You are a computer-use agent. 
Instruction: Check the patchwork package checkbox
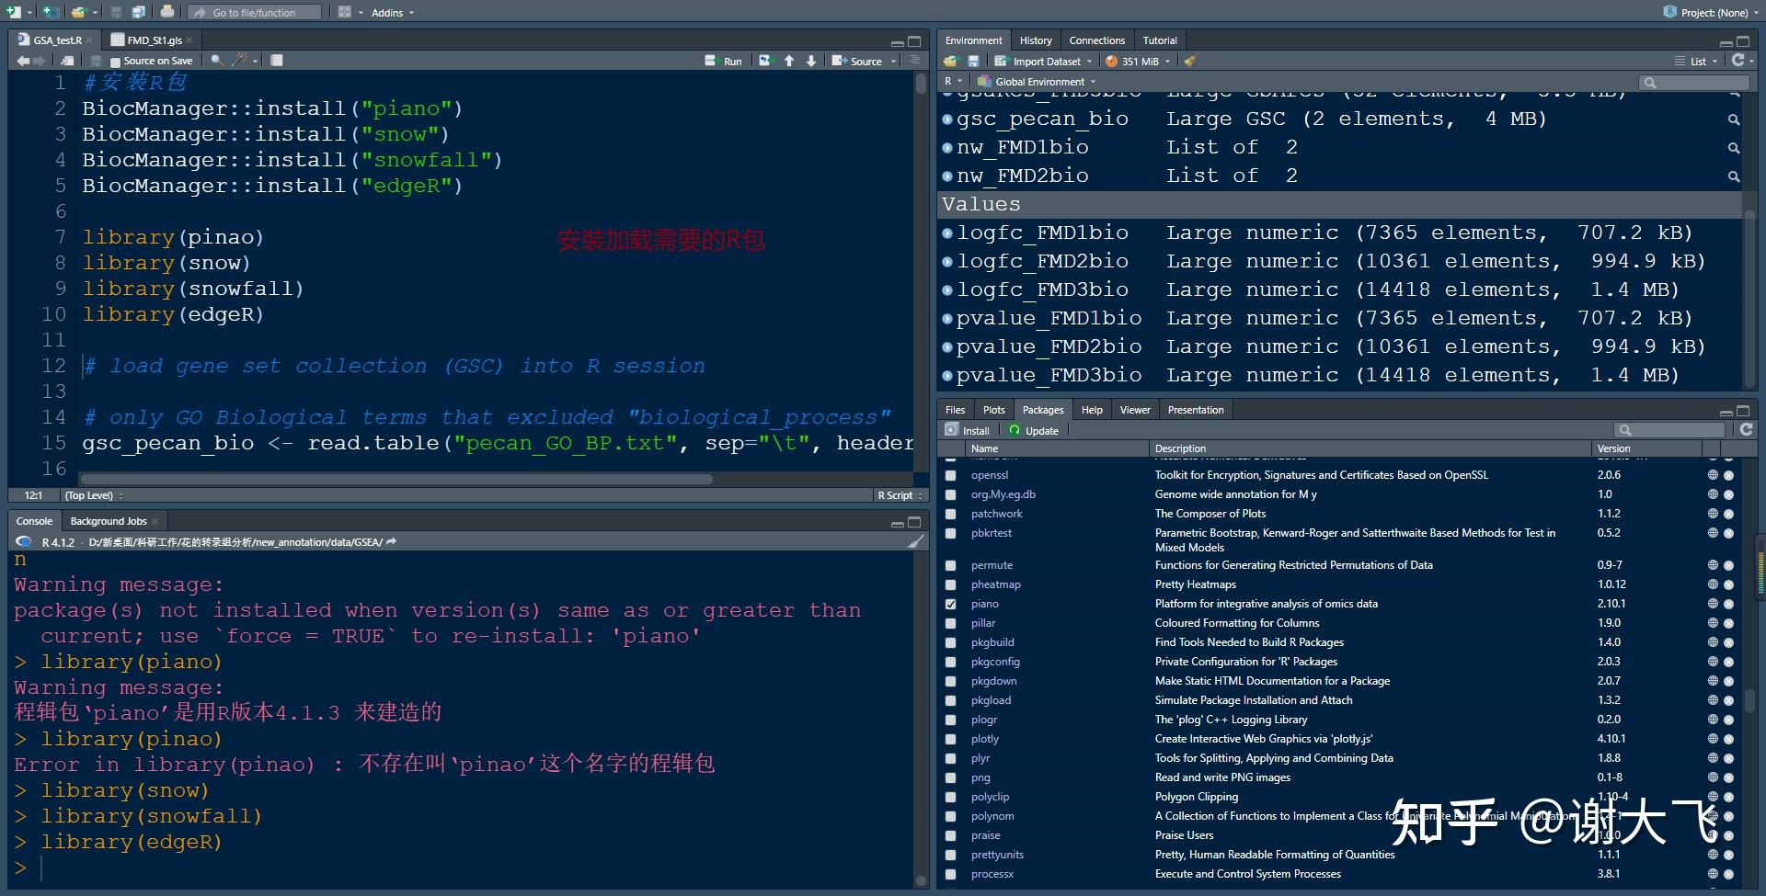[x=950, y=514]
